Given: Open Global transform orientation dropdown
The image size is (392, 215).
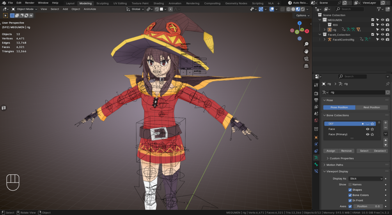Looking at the screenshot, I should point(135,9).
